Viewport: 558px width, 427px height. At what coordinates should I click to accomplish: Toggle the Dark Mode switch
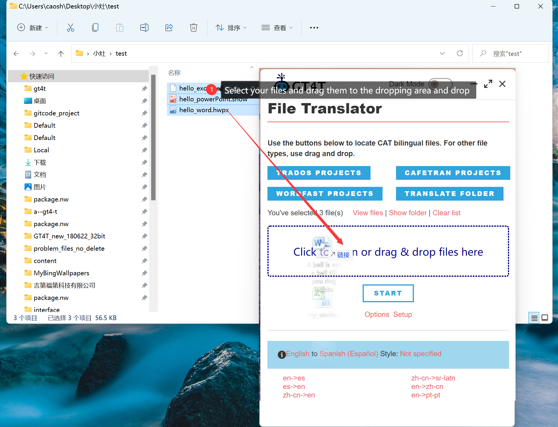pyautogui.click(x=440, y=84)
